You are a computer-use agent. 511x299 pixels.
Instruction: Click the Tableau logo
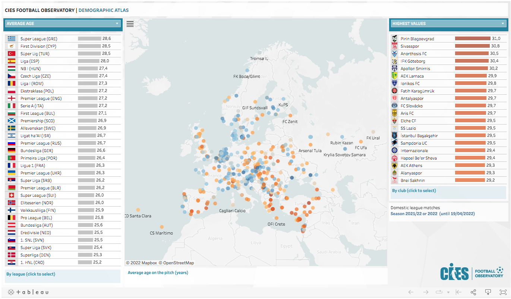click(28, 292)
